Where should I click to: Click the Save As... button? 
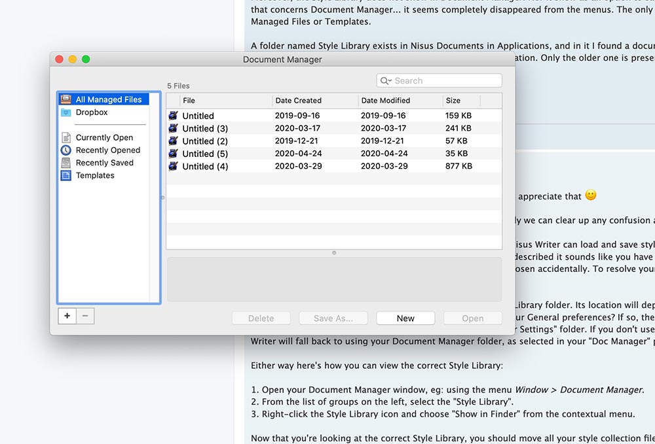(x=333, y=318)
